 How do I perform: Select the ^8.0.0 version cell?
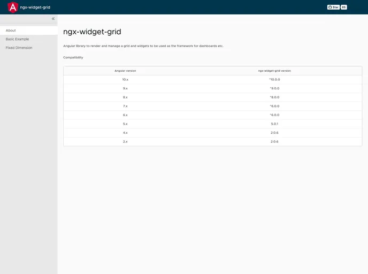274,97
